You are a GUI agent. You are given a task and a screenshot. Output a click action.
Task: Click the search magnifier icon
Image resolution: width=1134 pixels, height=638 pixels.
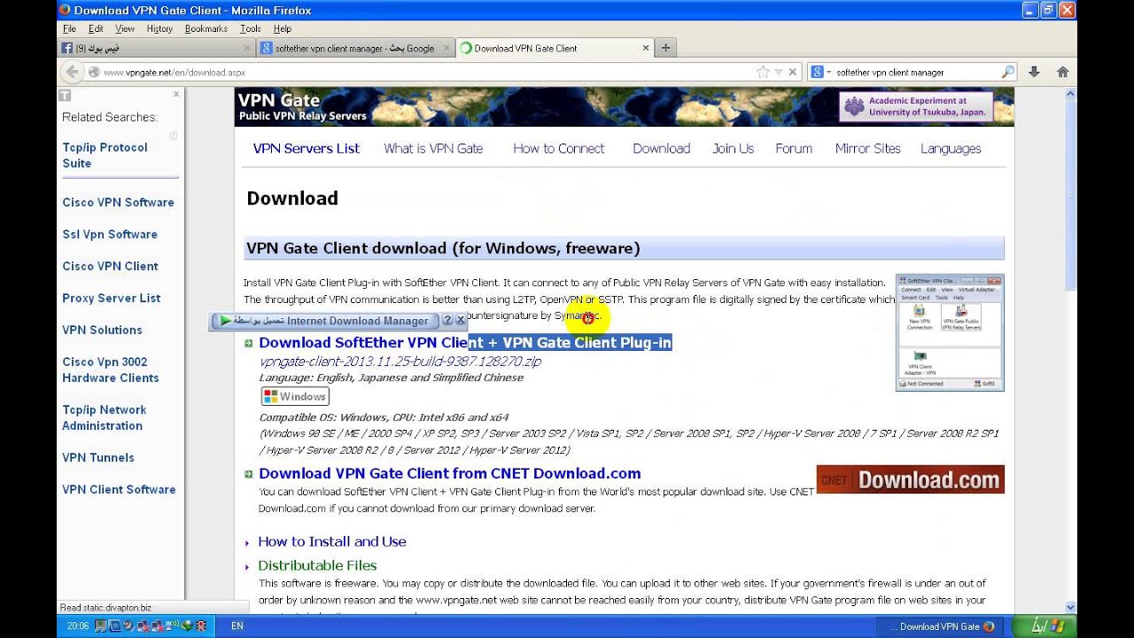[1007, 73]
